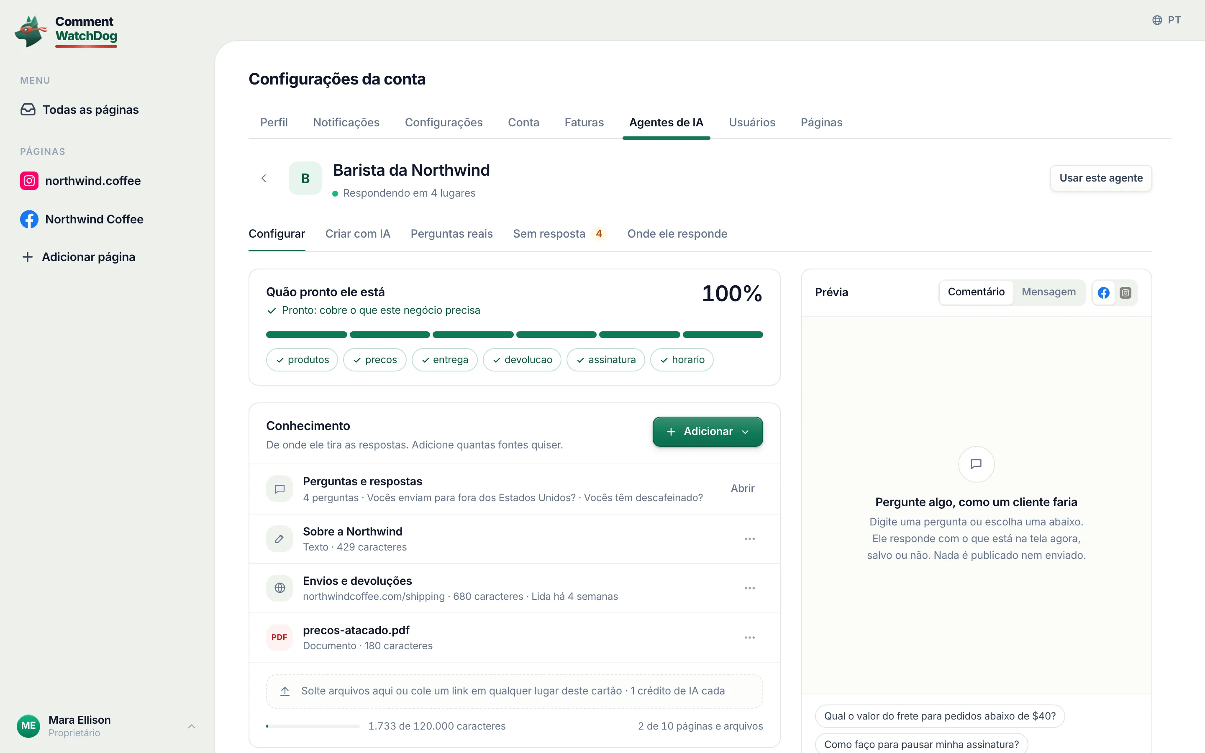
Task: Switch preview to Comentário mode
Action: coord(976,292)
